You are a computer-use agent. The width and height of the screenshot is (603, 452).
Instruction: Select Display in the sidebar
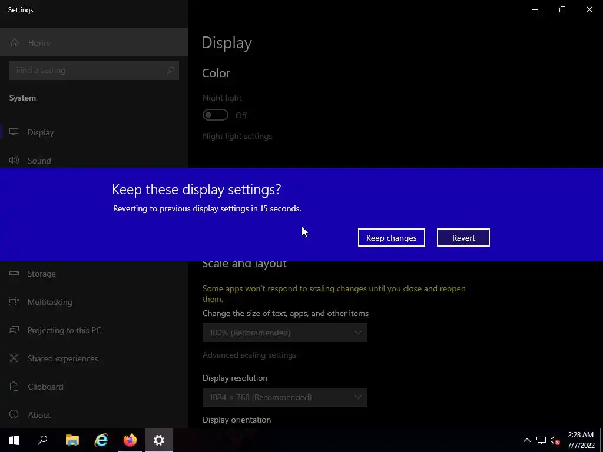pos(94,132)
